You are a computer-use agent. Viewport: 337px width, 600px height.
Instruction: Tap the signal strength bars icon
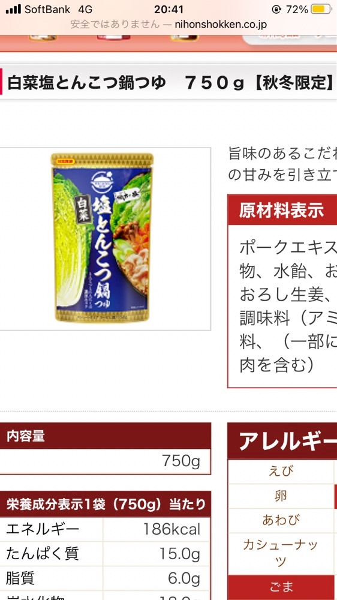point(13,9)
